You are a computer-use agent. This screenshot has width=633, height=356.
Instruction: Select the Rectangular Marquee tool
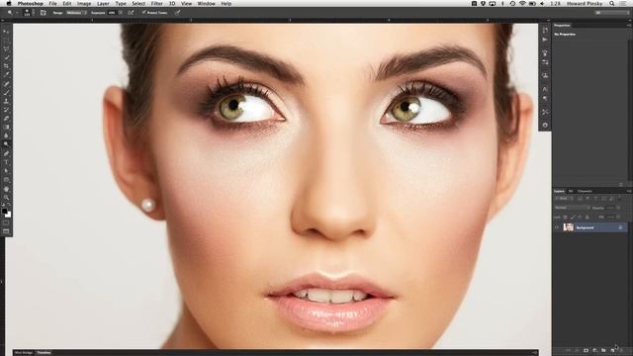point(6,41)
